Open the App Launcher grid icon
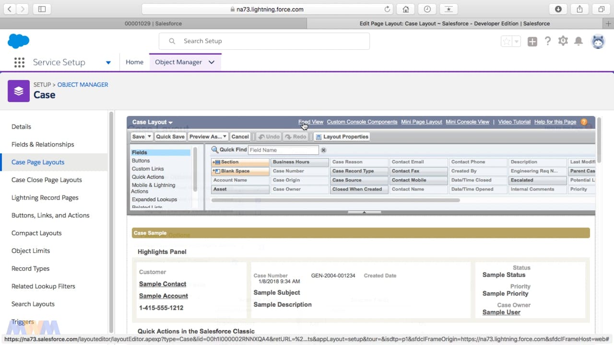The height and width of the screenshot is (345, 614). point(19,62)
